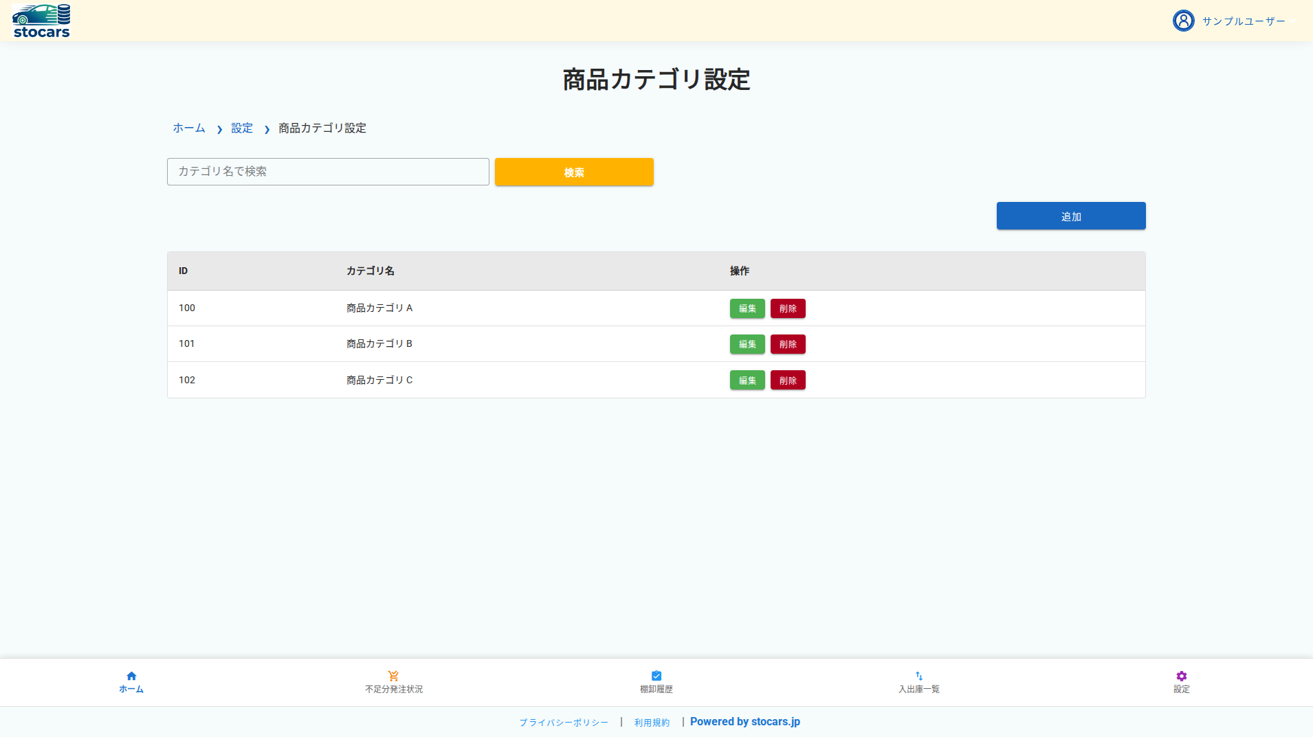The image size is (1313, 737).
Task: Click the orange 検索 button
Action: coord(574,172)
